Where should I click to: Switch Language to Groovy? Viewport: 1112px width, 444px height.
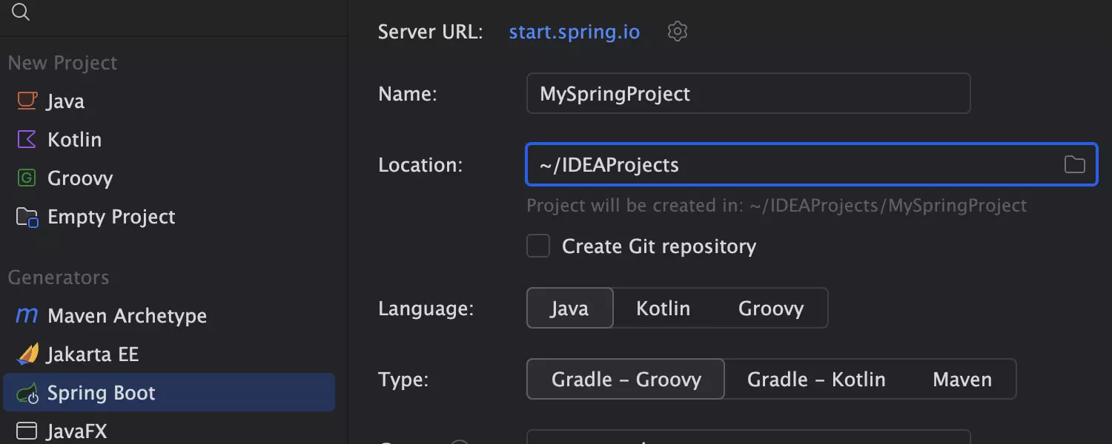[x=770, y=308]
